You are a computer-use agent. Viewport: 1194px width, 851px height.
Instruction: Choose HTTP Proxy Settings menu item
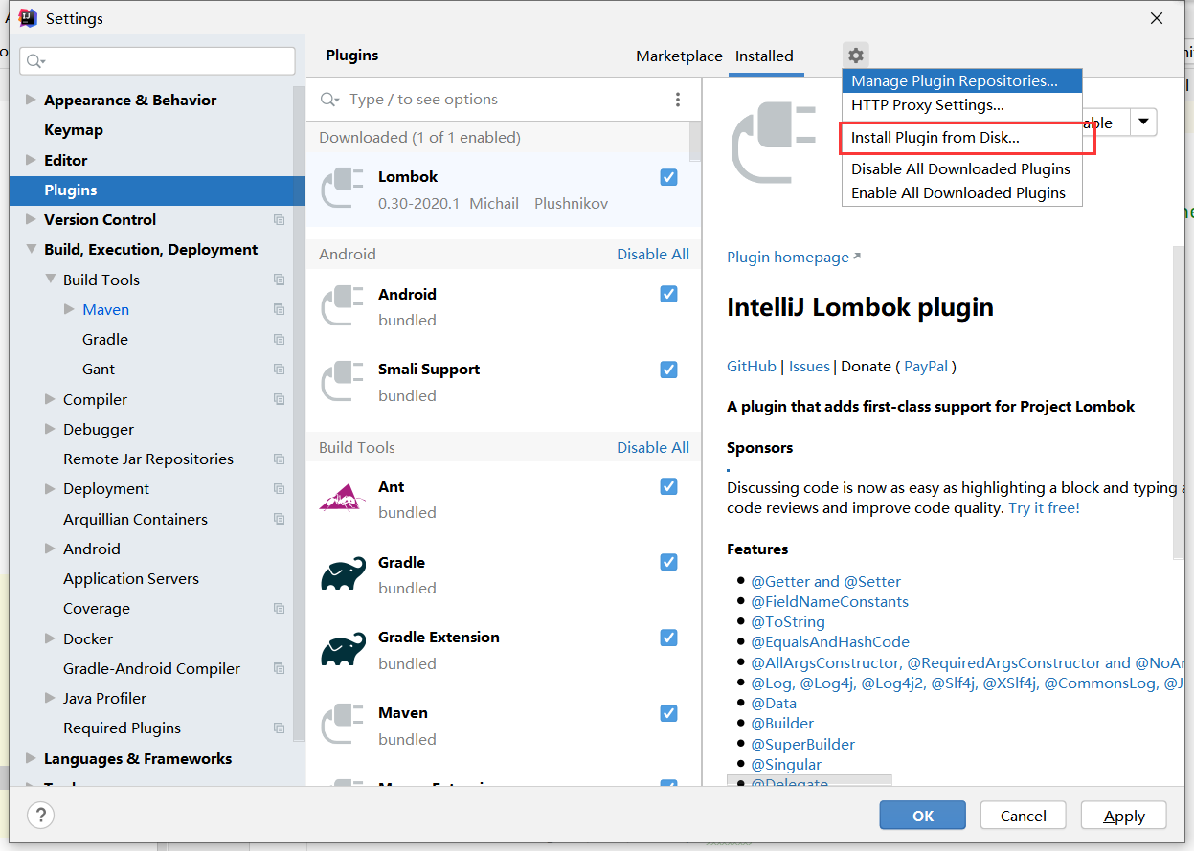962,105
